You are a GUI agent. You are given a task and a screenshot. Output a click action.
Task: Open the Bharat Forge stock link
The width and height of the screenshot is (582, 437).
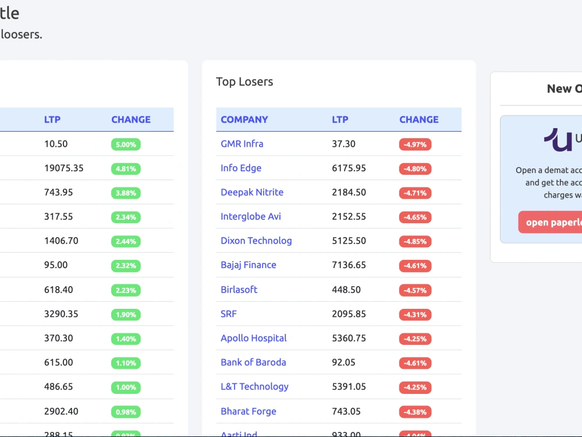[x=249, y=411]
